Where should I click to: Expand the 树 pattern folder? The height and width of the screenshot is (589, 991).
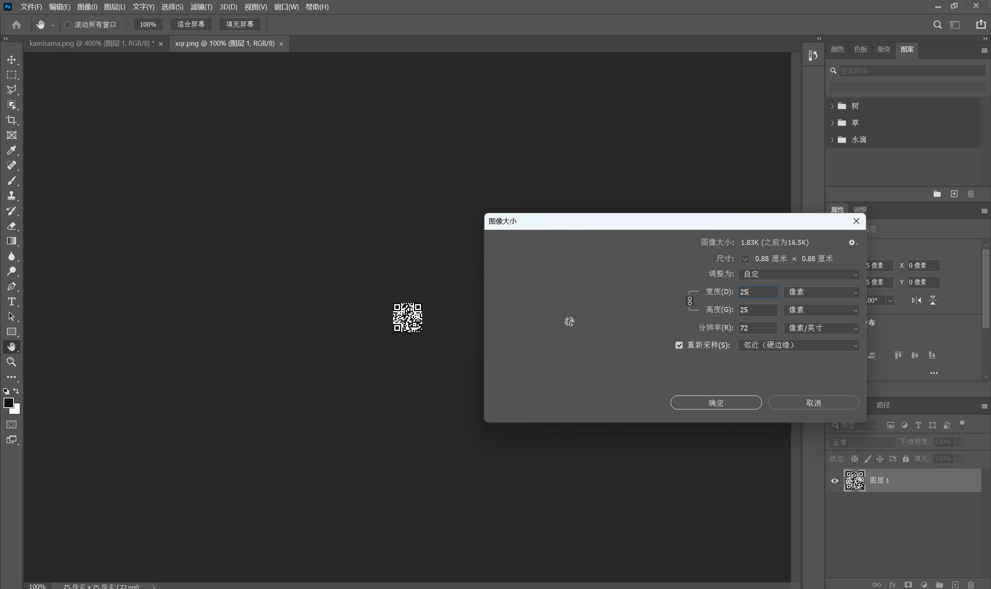(832, 106)
